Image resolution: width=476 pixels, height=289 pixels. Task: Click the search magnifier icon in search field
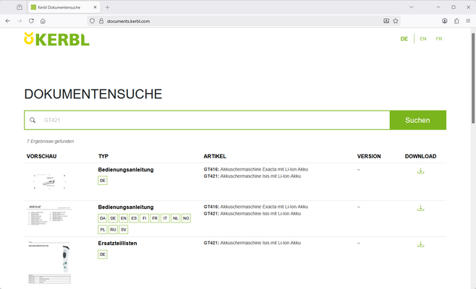[33, 120]
